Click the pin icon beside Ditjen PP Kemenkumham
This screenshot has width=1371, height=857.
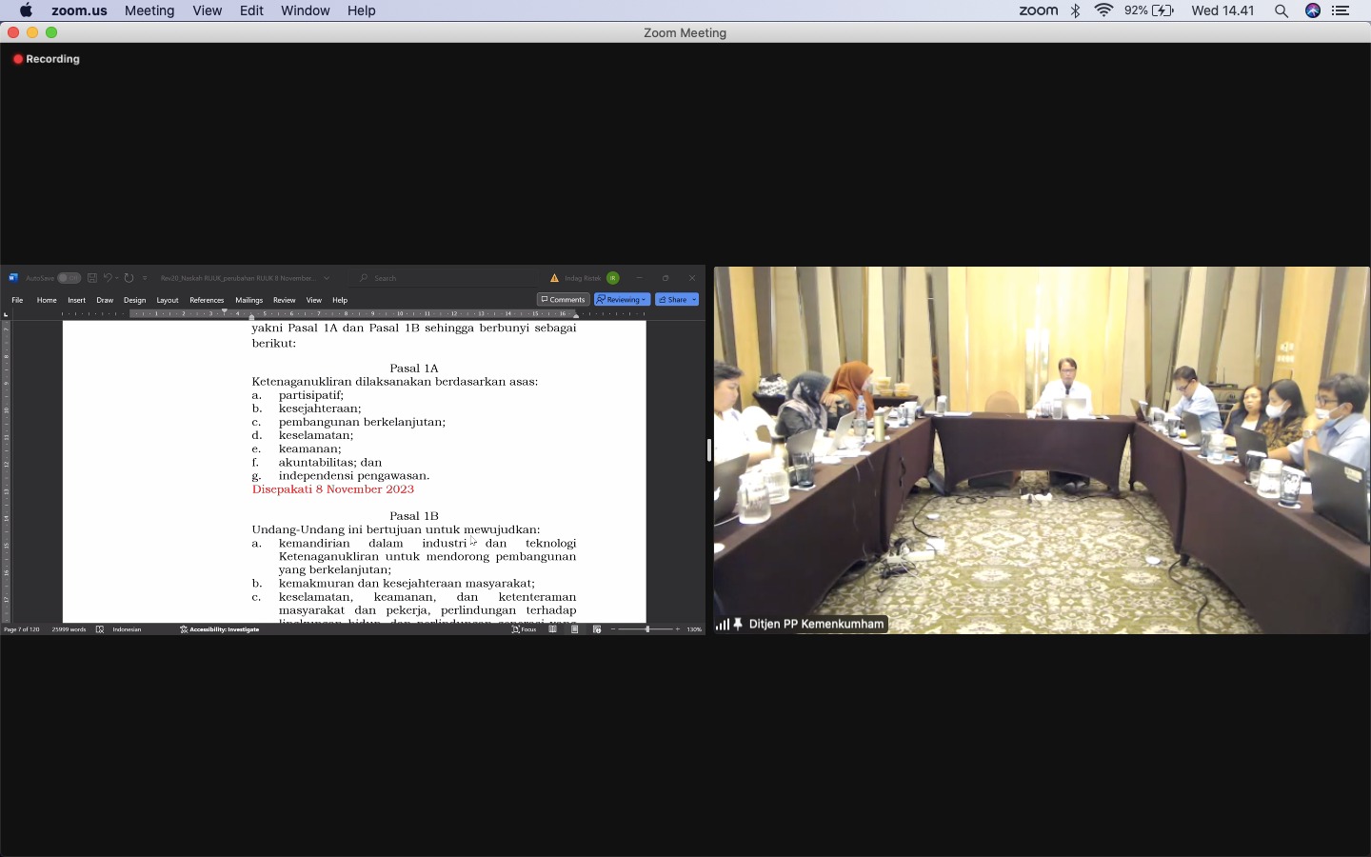[x=738, y=625]
